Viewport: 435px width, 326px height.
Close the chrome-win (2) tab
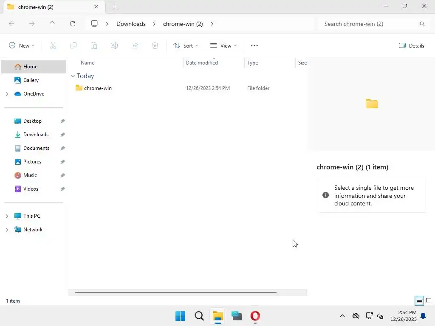[x=96, y=7]
